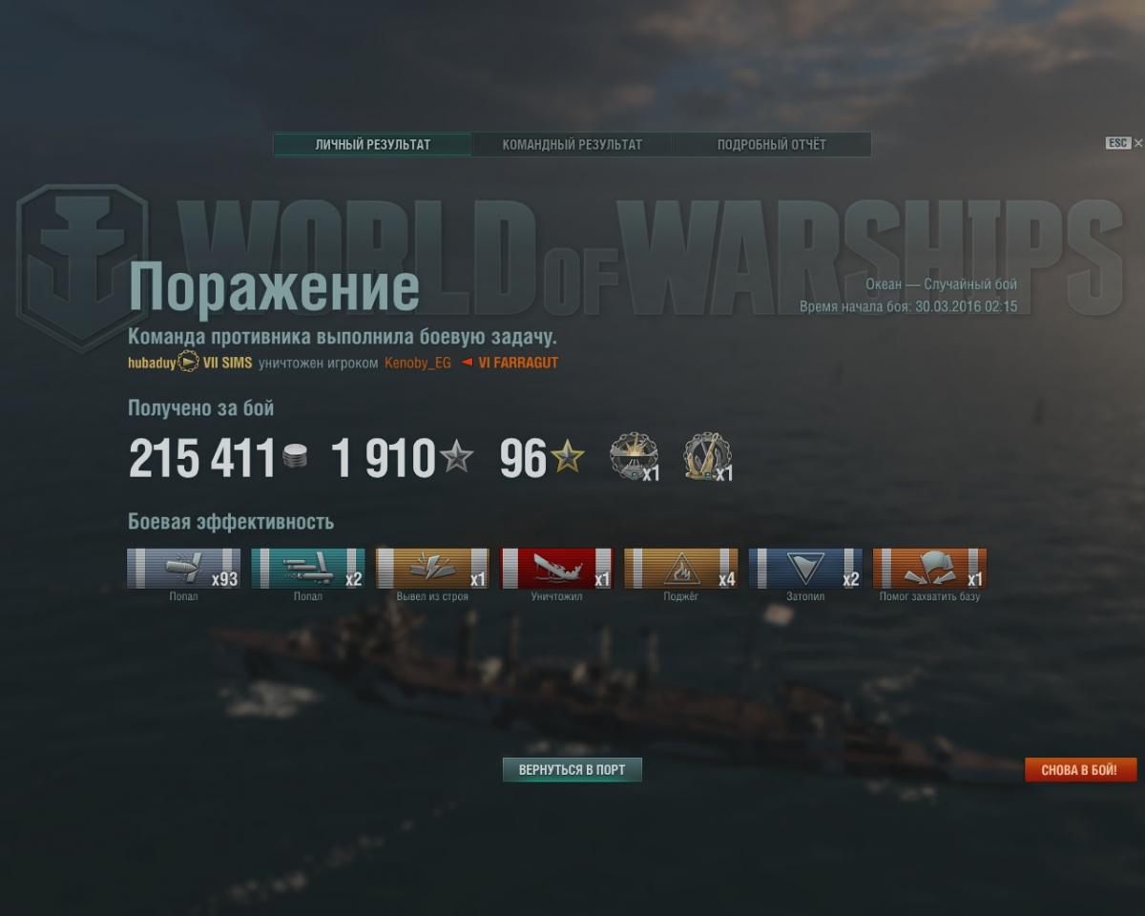Image resolution: width=1145 pixels, height=916 pixels.
Task: Click the torpedo hits ribbon x2
Action: pos(308,569)
